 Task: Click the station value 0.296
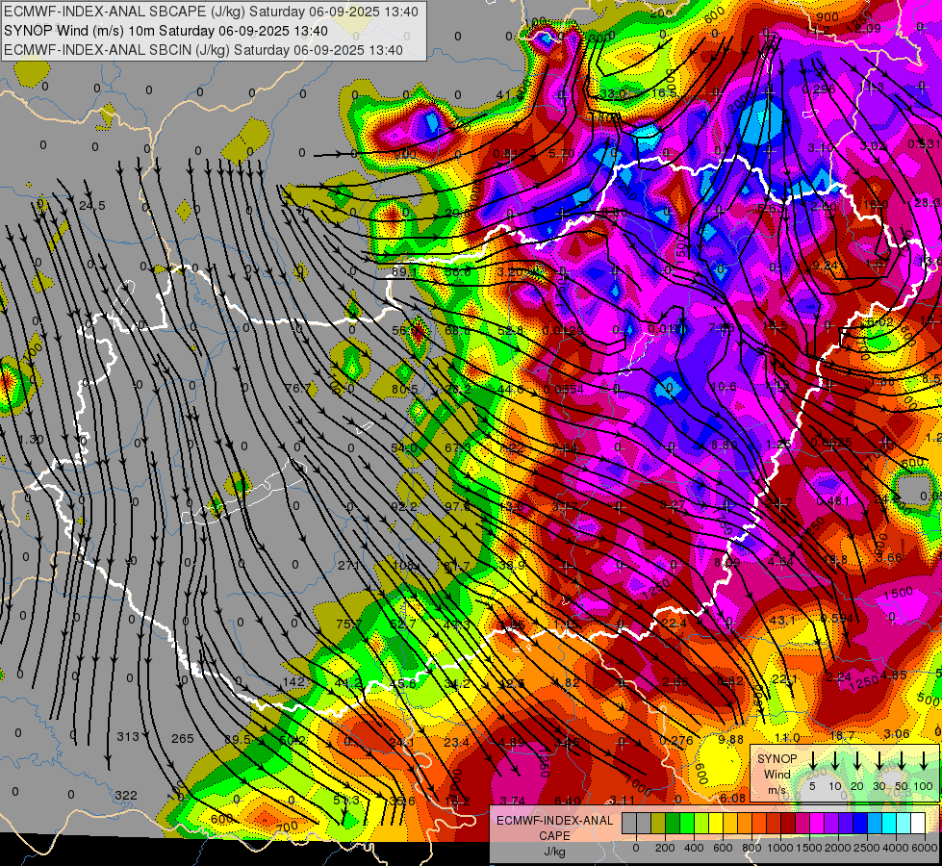[x=819, y=89]
